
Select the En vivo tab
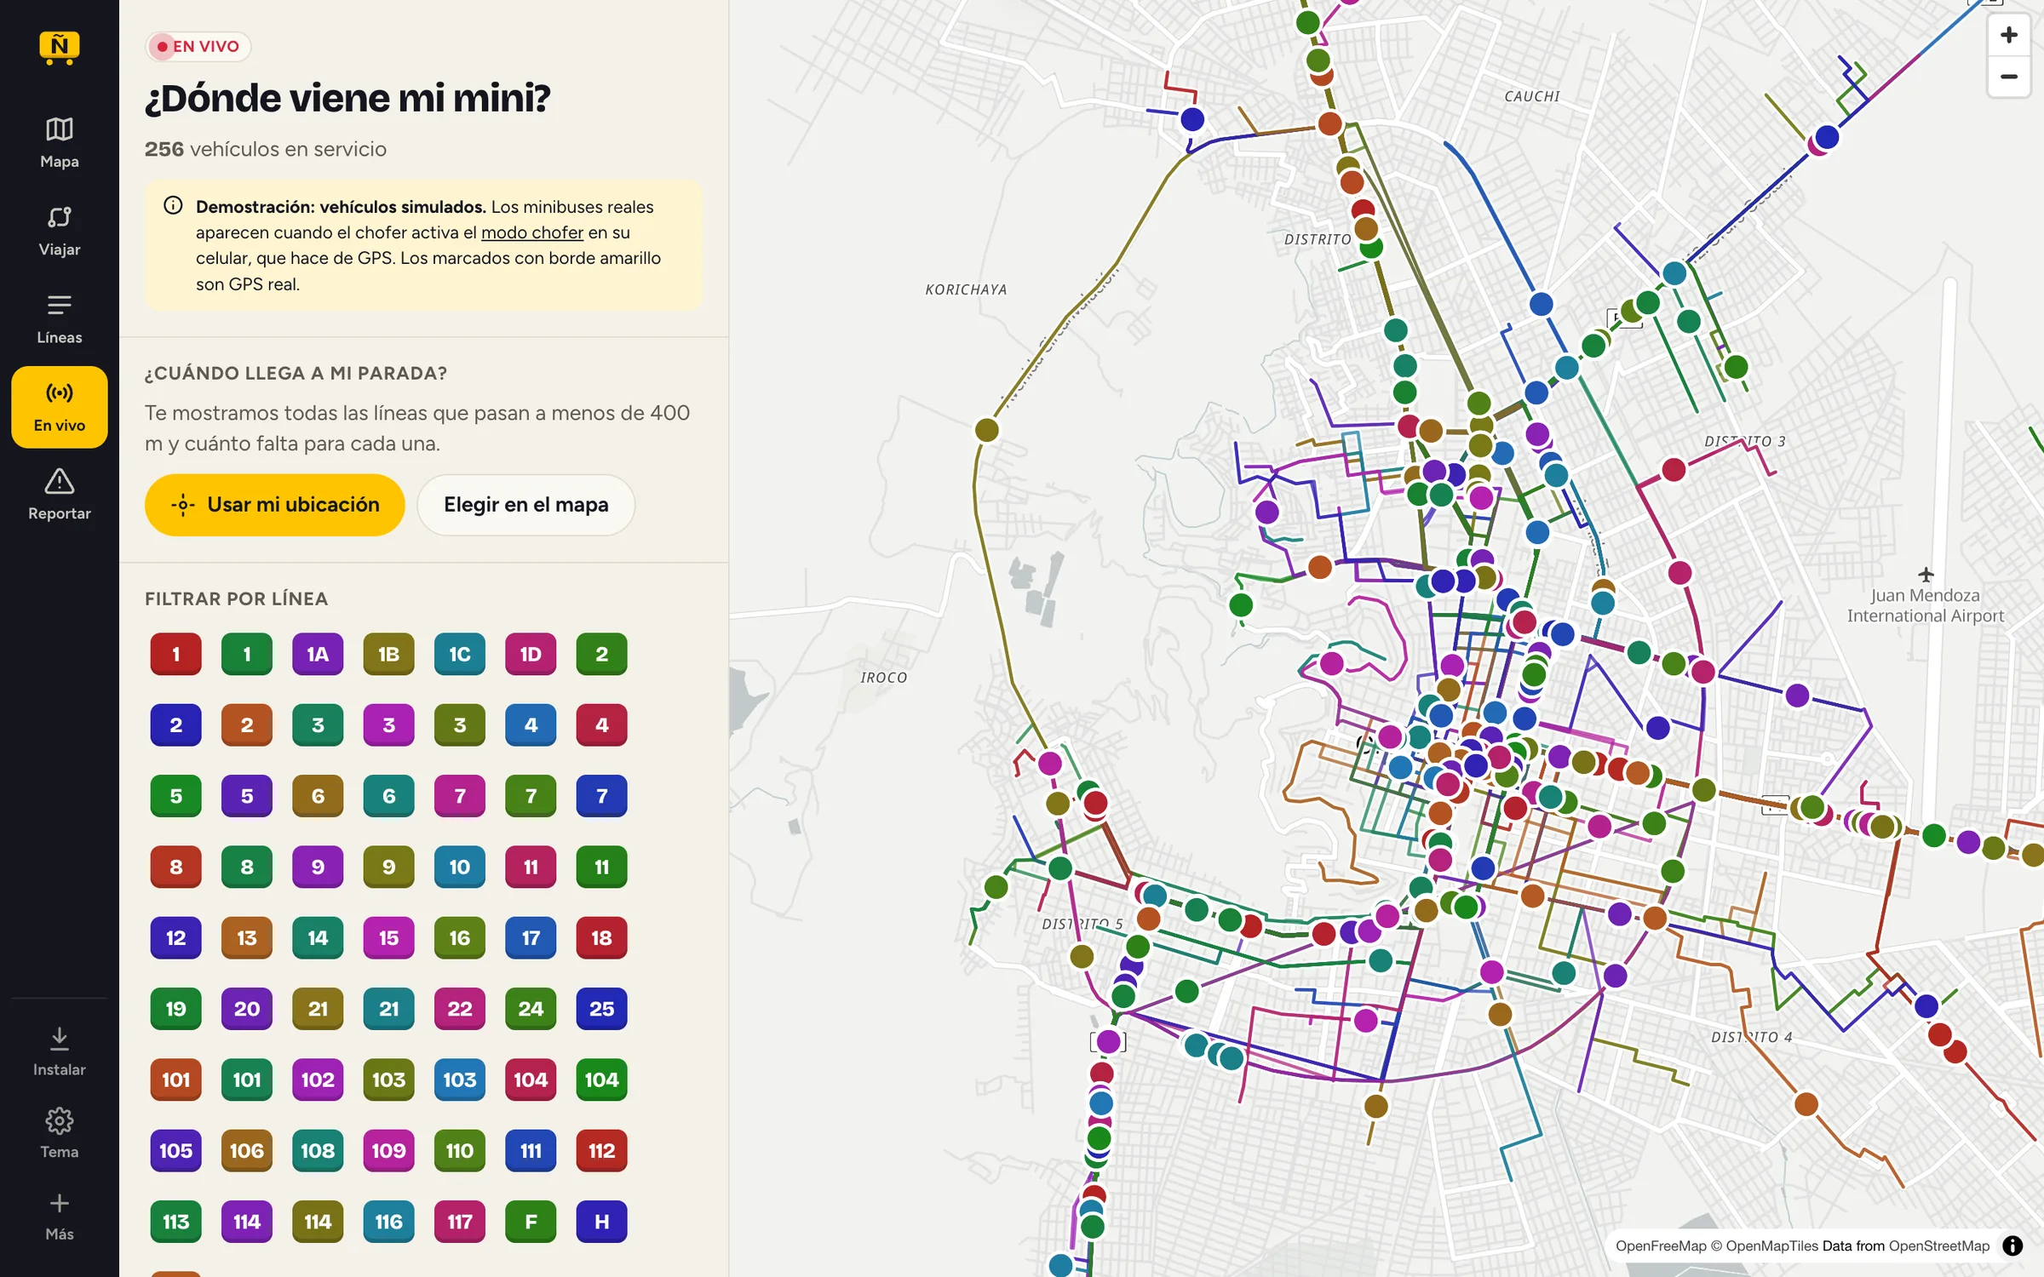59,407
